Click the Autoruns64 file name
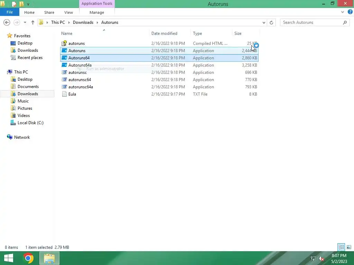The image size is (354, 265). click(79, 58)
